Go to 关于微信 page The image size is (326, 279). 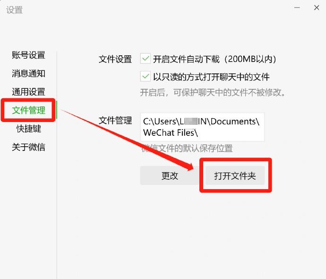point(28,147)
